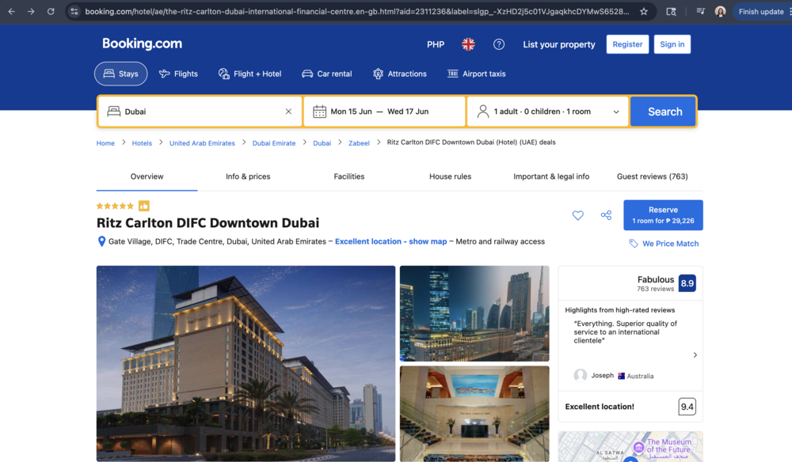Click the Finish update button
Viewport: 792px width, 462px height.
click(760, 11)
